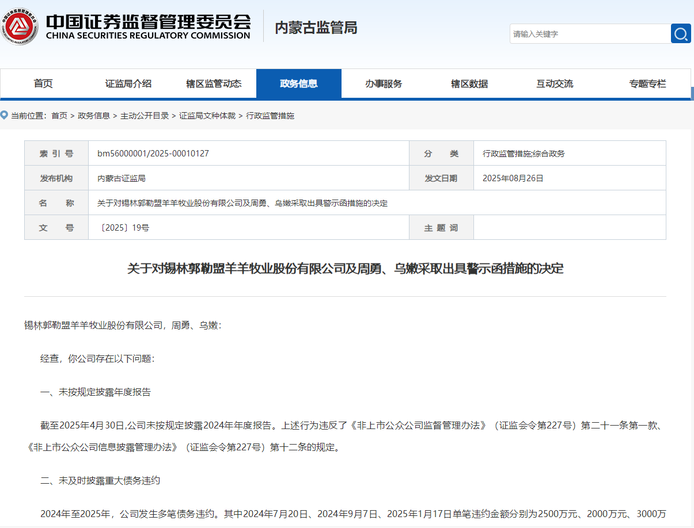The height and width of the screenshot is (528, 694).
Task: Select the 政务信息 navigation tab
Action: point(299,84)
